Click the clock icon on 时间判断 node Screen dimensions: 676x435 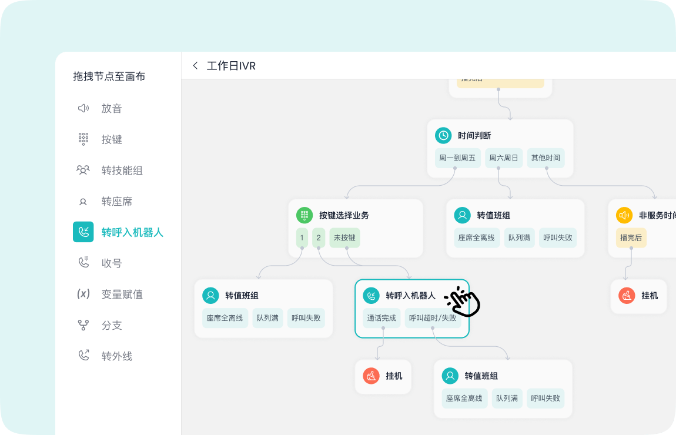(443, 135)
